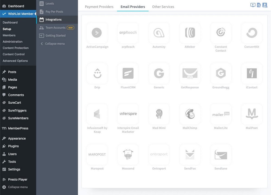This screenshot has height=195, width=271.
Task: Click WishList Member in admin sidebar
Action: (x=18, y=14)
